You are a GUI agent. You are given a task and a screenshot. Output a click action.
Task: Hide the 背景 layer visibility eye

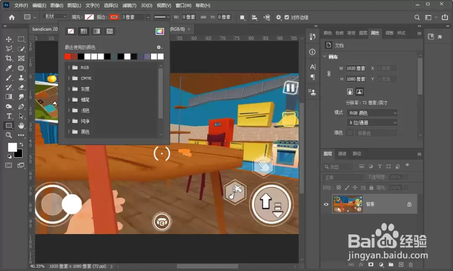coord(326,204)
